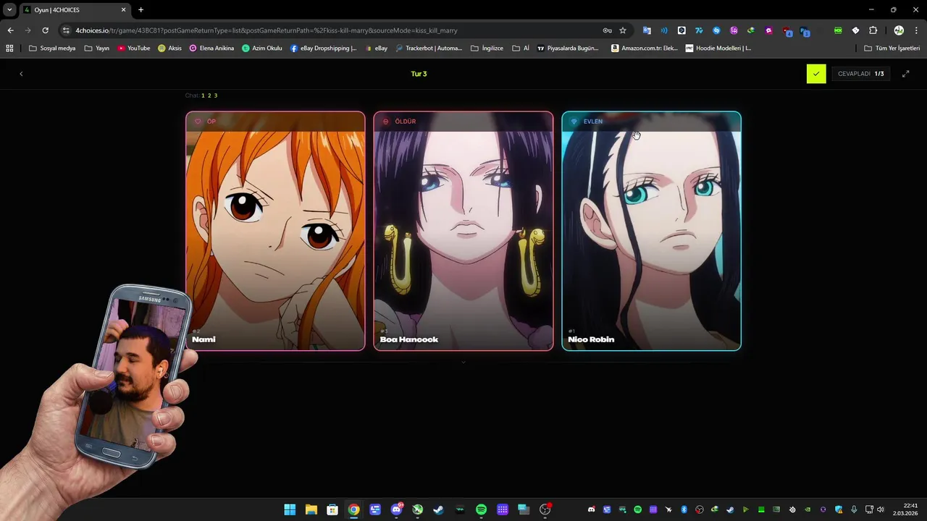927x521 pixels.
Task: Open OBS Studio from the taskbar
Action: coord(545,509)
